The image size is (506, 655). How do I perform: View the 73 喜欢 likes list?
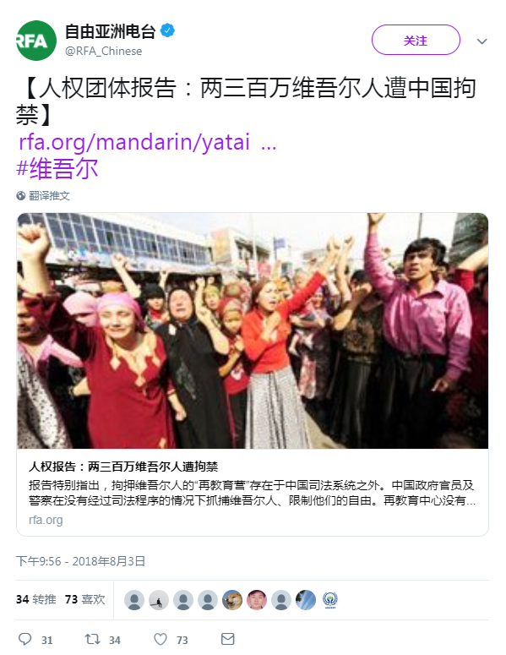[84, 599]
